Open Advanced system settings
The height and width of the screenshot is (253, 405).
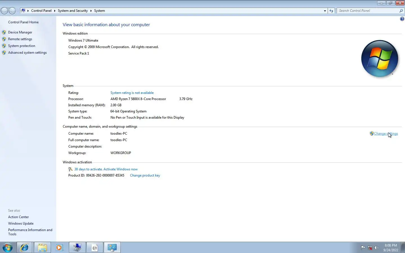point(27,53)
